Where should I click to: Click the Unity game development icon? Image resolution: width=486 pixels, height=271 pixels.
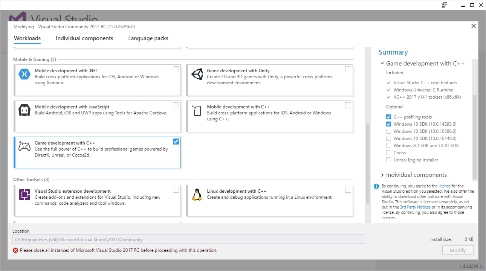(197, 74)
